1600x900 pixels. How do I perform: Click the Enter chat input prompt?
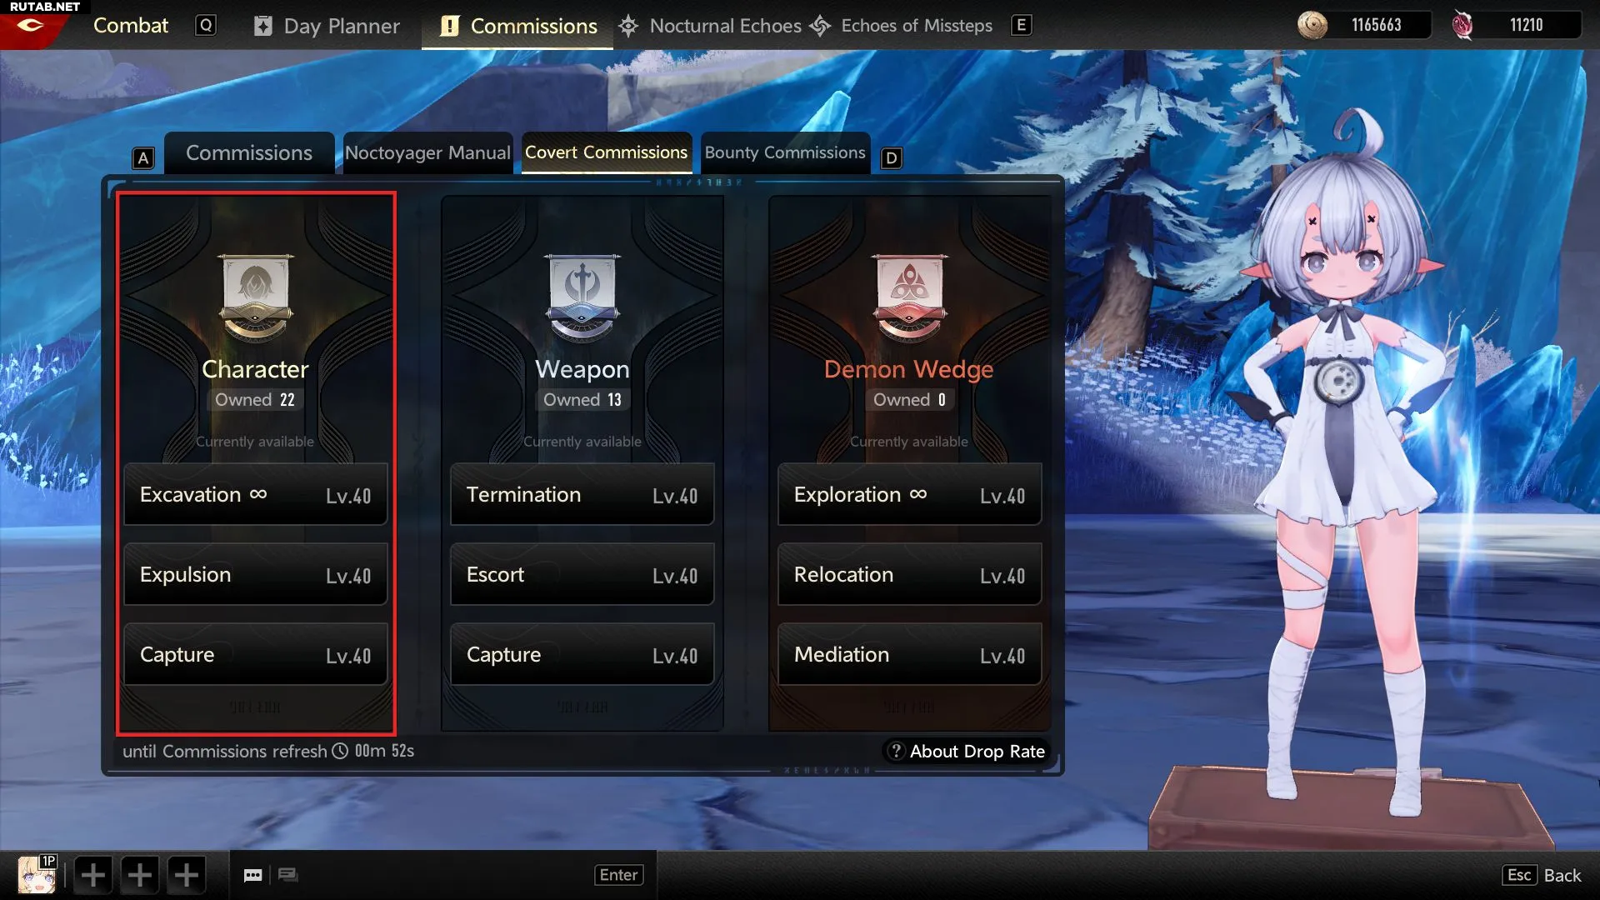click(618, 875)
